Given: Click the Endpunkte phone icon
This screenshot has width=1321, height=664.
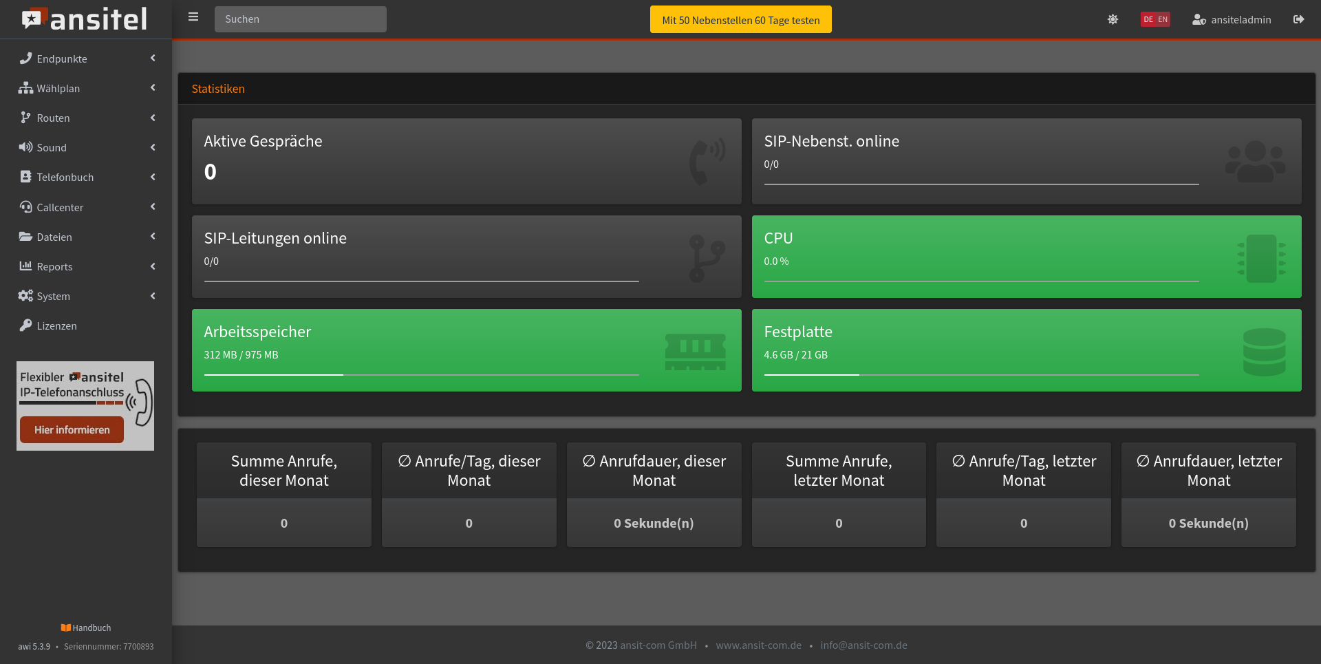Looking at the screenshot, I should tap(25, 58).
